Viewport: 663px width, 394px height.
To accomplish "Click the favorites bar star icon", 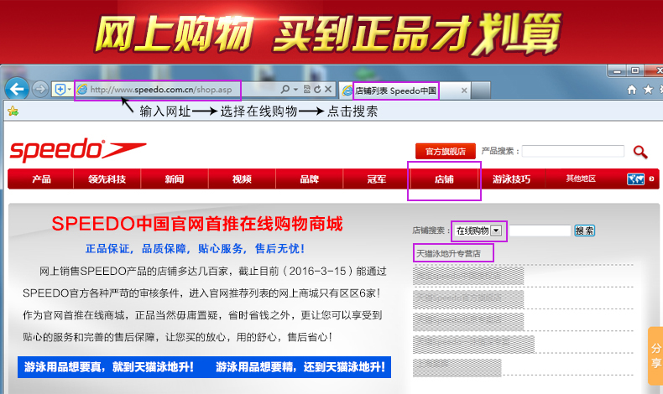I will (13, 111).
